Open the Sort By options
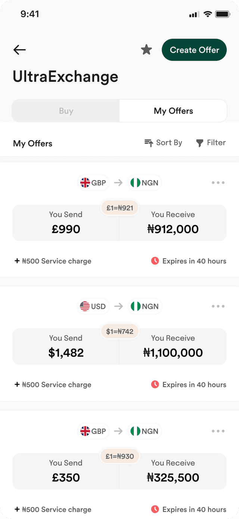The image size is (239, 519). tap(163, 143)
